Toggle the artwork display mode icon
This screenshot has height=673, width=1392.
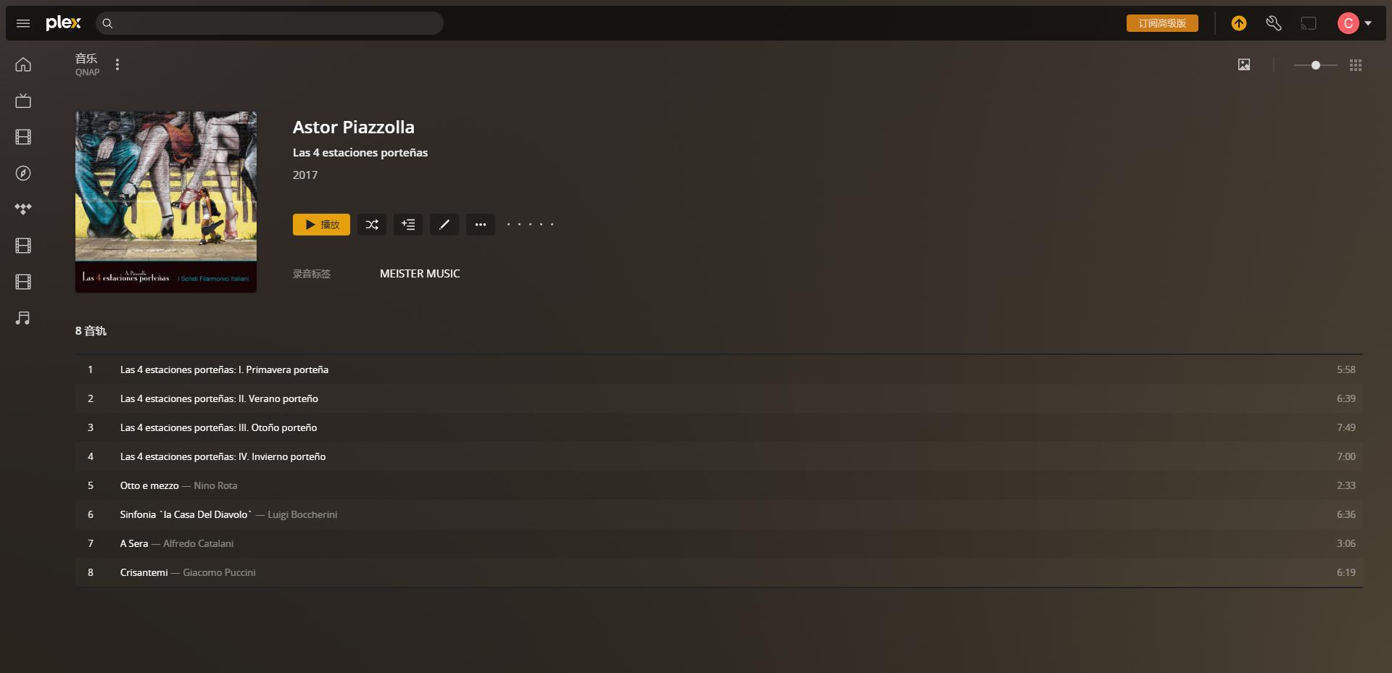[1244, 65]
